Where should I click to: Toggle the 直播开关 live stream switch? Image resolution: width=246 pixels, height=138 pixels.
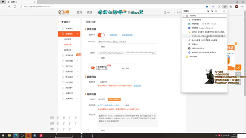pos(101,35)
